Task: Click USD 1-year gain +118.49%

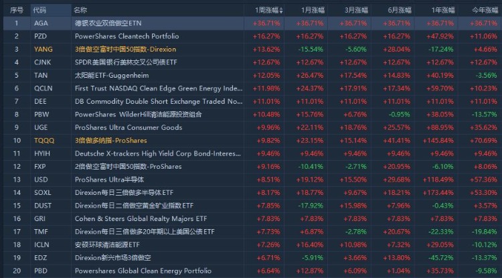Action: tap(438, 180)
